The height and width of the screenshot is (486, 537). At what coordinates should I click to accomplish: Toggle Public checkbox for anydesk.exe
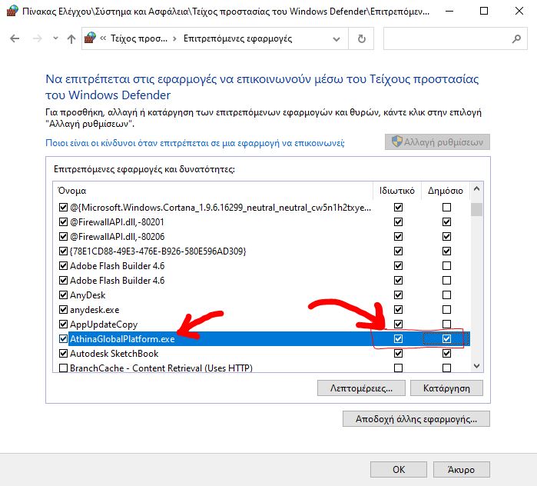pos(446,309)
